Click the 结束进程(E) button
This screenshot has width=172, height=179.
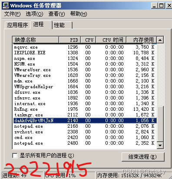[x=143, y=157]
